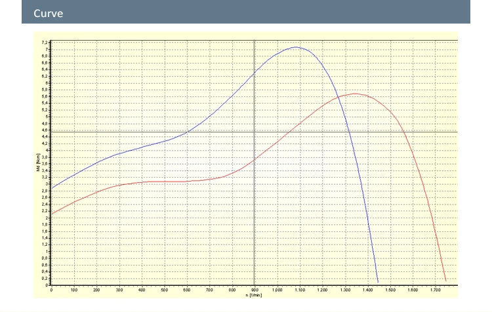
Task: Click the x-axis label "200"
Action: pyautogui.click(x=96, y=290)
